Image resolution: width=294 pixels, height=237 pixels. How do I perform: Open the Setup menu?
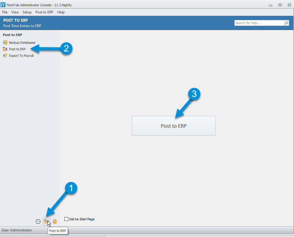(x=27, y=12)
